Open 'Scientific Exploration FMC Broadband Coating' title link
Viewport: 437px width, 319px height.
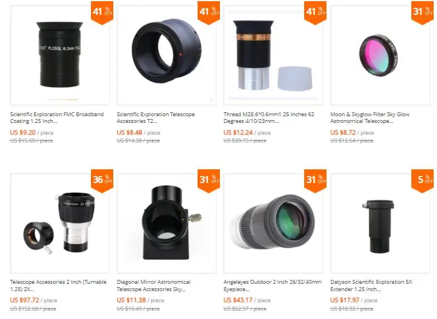[57, 118]
